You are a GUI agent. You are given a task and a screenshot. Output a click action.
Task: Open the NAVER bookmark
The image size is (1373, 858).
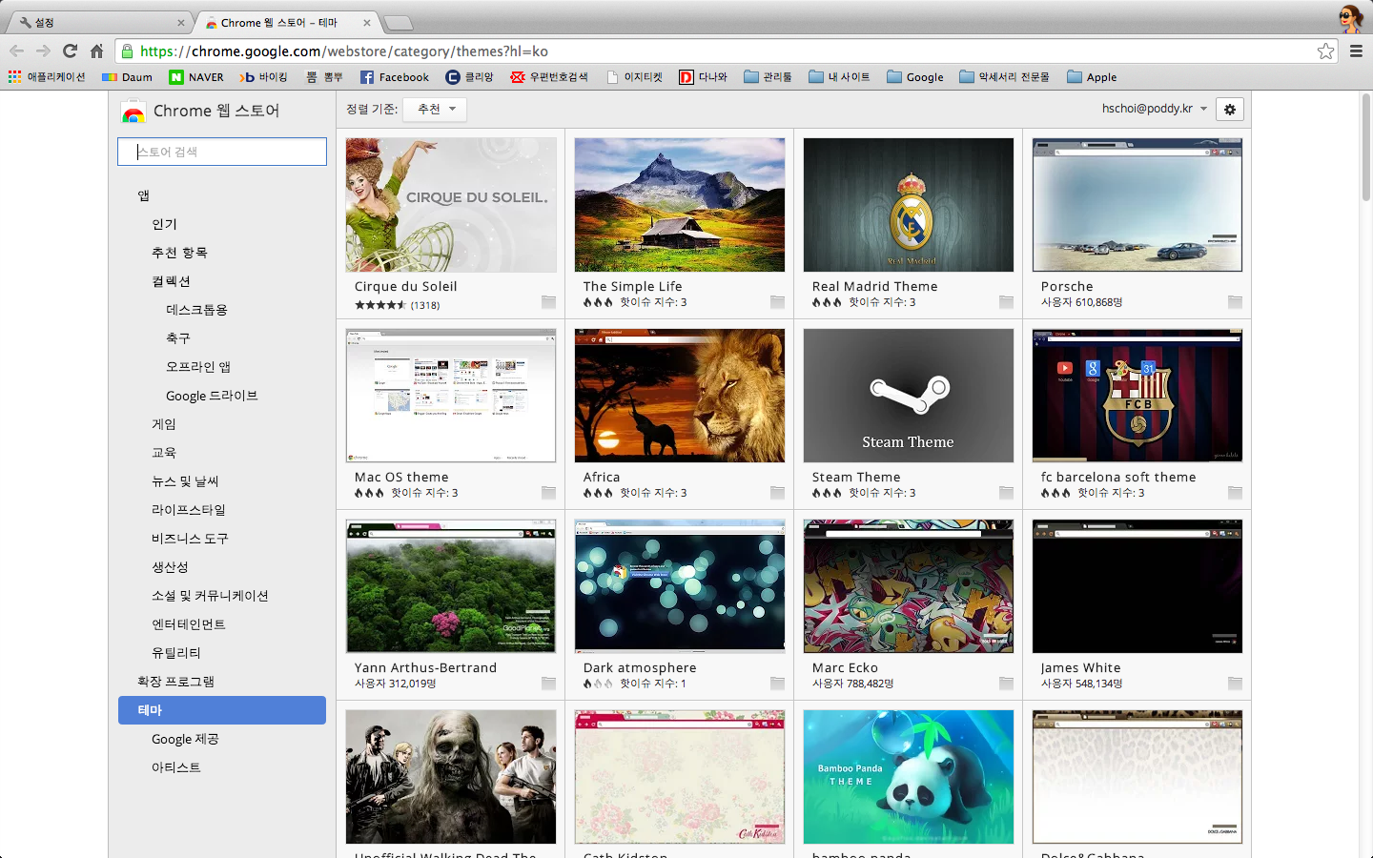(x=196, y=77)
